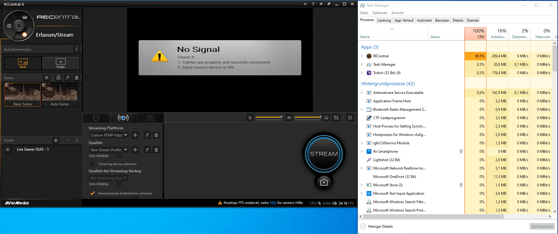Open details button next to 1920x1080@60p under Qualität
This screenshot has width=558, height=234.
(119, 156)
